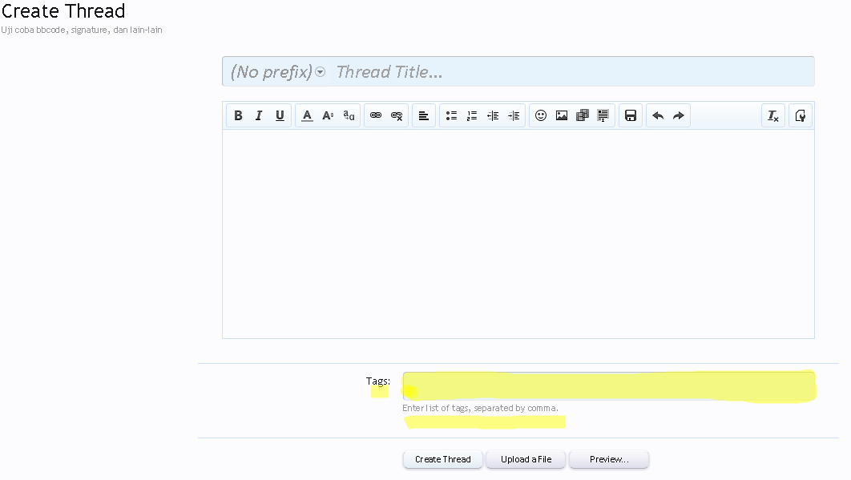Insert media with the media icon
The image size is (851, 480).
tap(583, 115)
